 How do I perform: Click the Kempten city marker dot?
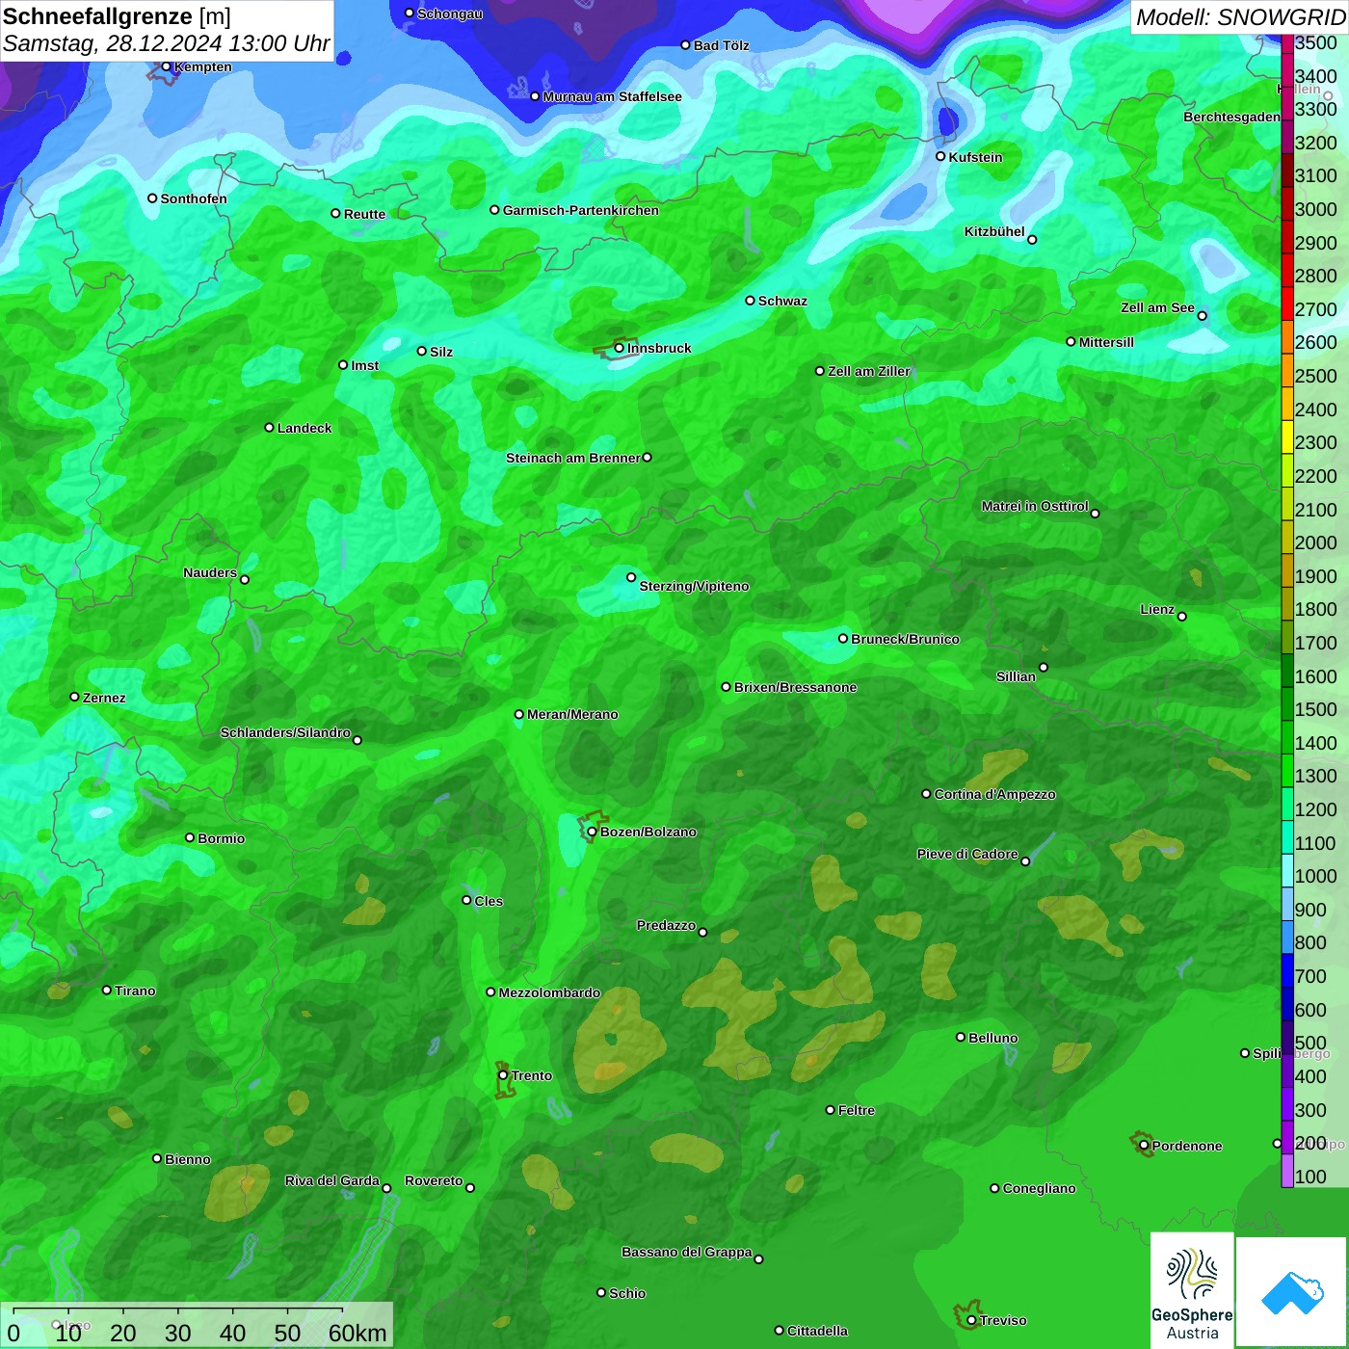(x=166, y=66)
